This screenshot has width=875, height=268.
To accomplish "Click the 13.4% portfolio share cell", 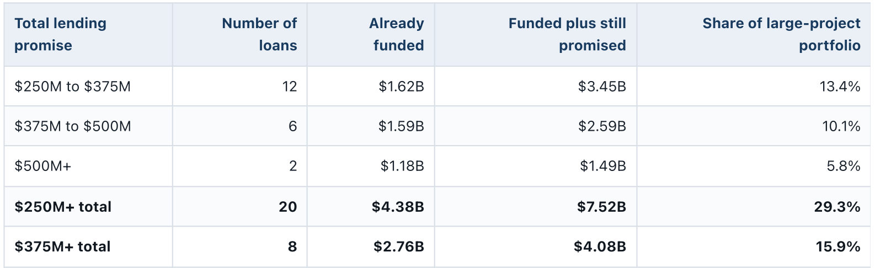I will (x=840, y=87).
